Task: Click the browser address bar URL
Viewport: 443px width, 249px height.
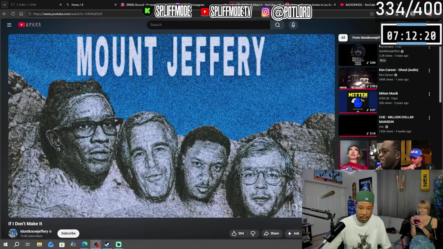Action: point(67,14)
